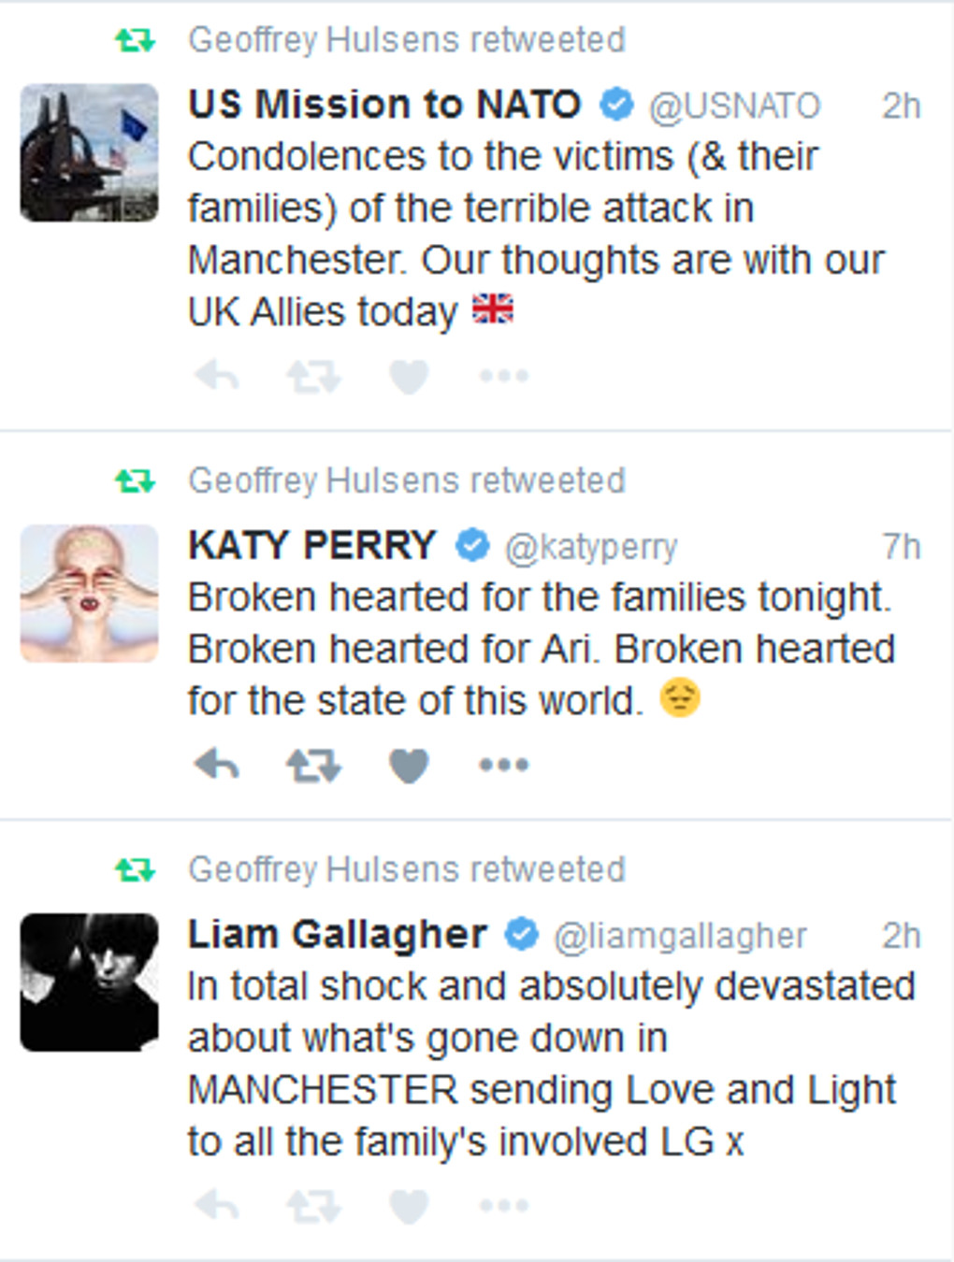
Task: Click the verified badge beside Liam Gallagher
Action: click(521, 934)
